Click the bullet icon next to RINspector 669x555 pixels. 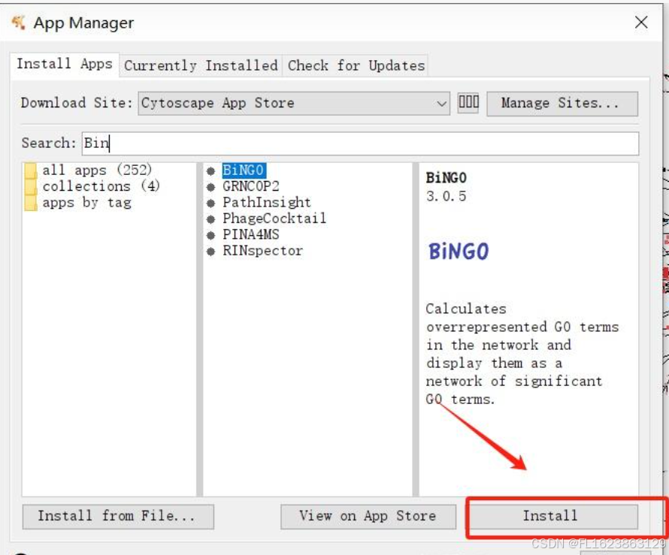point(210,252)
